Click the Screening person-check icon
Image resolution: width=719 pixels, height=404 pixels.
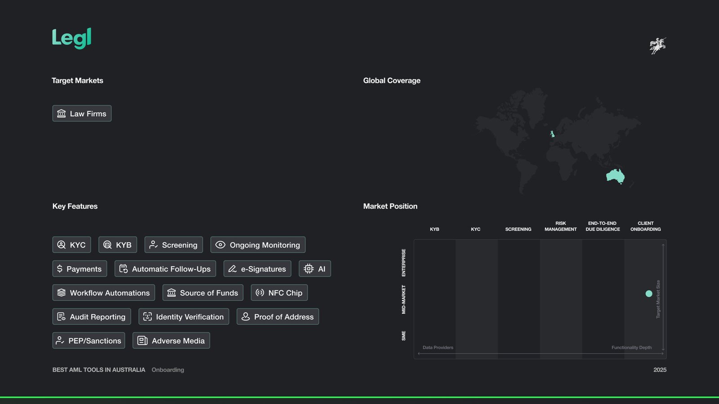coord(154,245)
